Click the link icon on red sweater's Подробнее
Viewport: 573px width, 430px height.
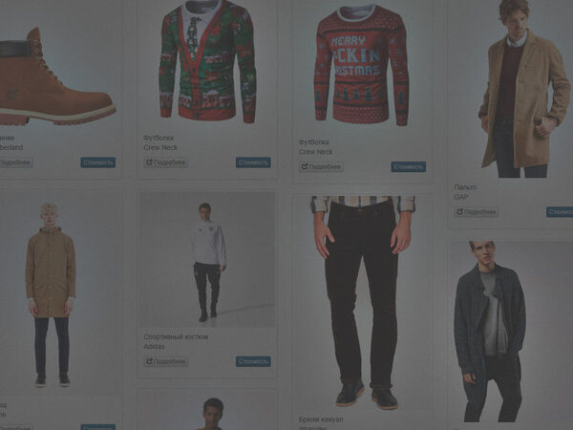pos(305,166)
